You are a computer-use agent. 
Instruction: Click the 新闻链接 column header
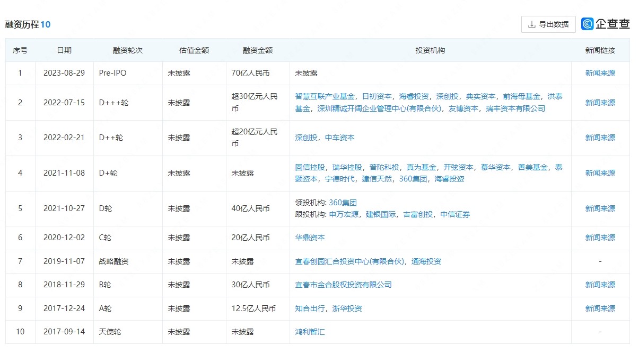[x=600, y=50]
